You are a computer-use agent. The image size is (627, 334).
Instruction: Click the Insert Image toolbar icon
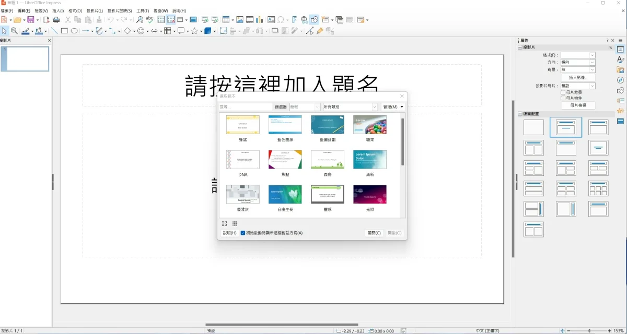[239, 20]
